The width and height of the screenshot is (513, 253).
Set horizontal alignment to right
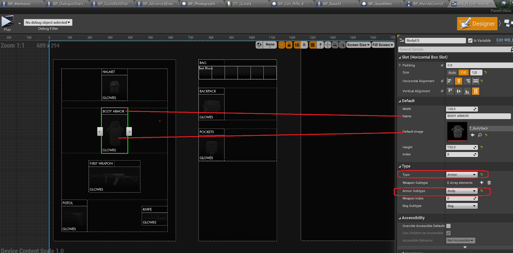[x=468, y=81]
